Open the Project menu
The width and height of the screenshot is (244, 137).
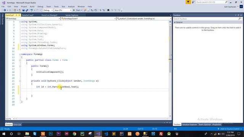(x=24, y=6)
